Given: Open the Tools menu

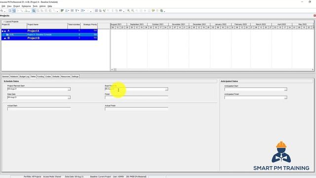Looking at the screenshot, I should pos(35,6).
